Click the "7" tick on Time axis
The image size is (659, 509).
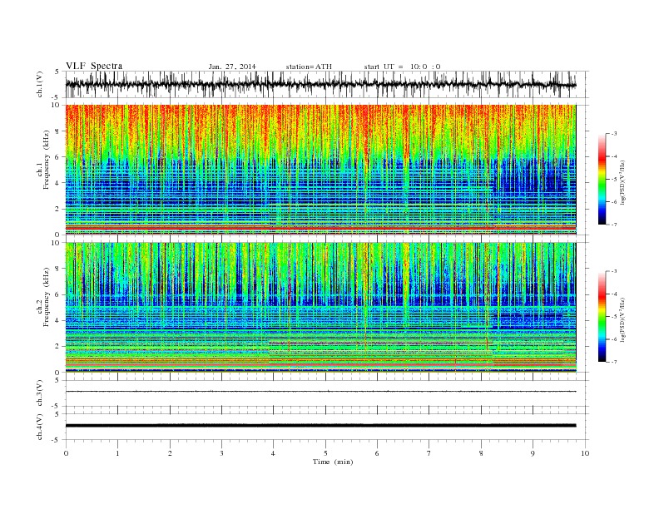tap(429, 453)
